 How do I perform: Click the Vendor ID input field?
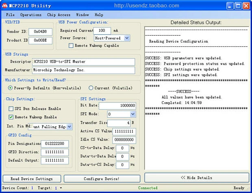coord(40,31)
